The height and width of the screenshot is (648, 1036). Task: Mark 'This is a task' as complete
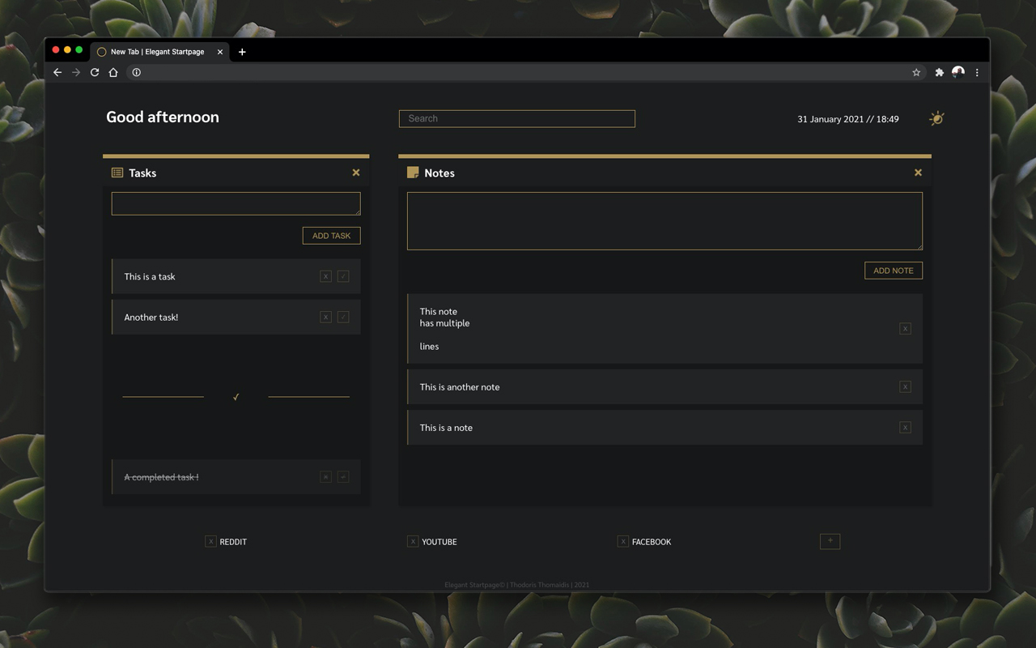point(343,276)
